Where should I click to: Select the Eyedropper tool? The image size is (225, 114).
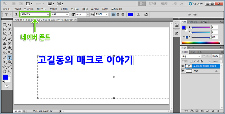coord(10,34)
